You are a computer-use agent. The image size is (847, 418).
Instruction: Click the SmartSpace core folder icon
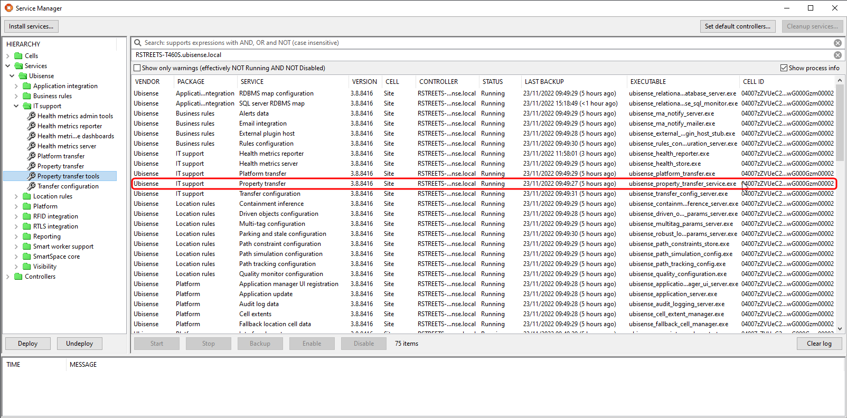tap(27, 256)
